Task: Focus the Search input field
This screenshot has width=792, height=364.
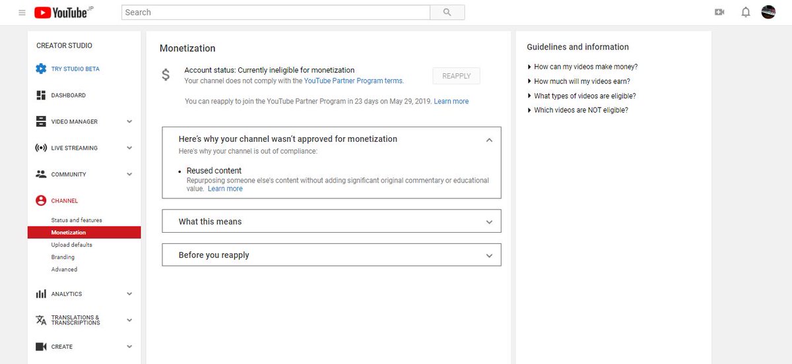Action: [x=276, y=13]
